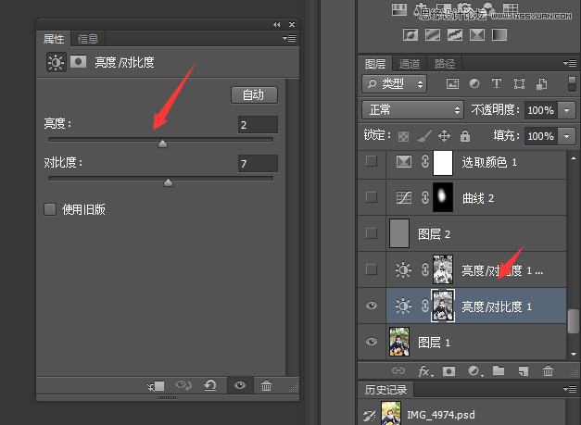Viewport: 581px width, 425px height.
Task: Switch to the 通道 channels tab
Action: [410, 64]
